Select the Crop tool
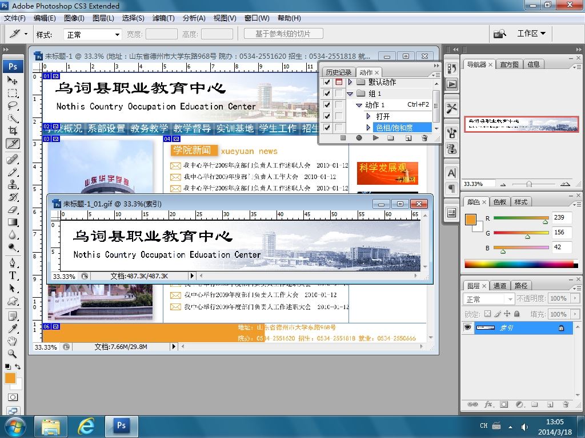585x438 pixels. click(x=13, y=131)
